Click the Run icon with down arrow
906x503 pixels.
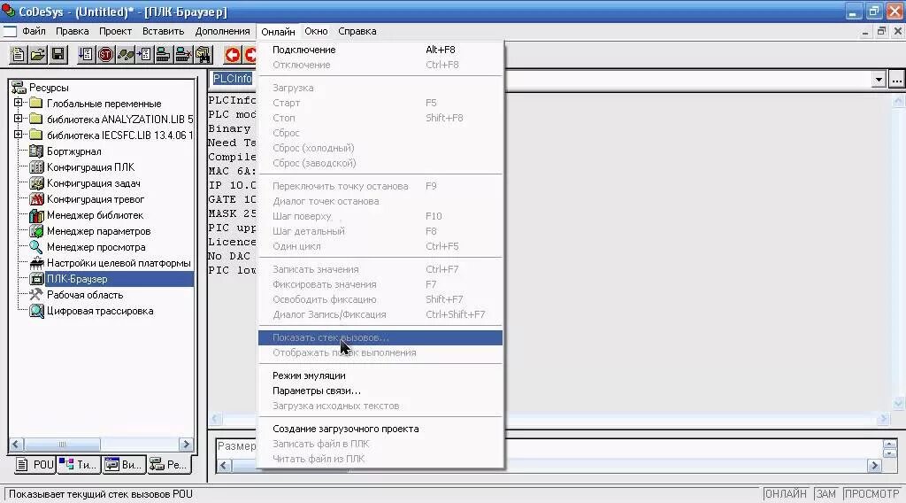(86, 55)
